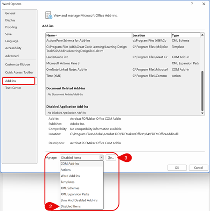Choose Actions from the Manage list

coord(82,170)
